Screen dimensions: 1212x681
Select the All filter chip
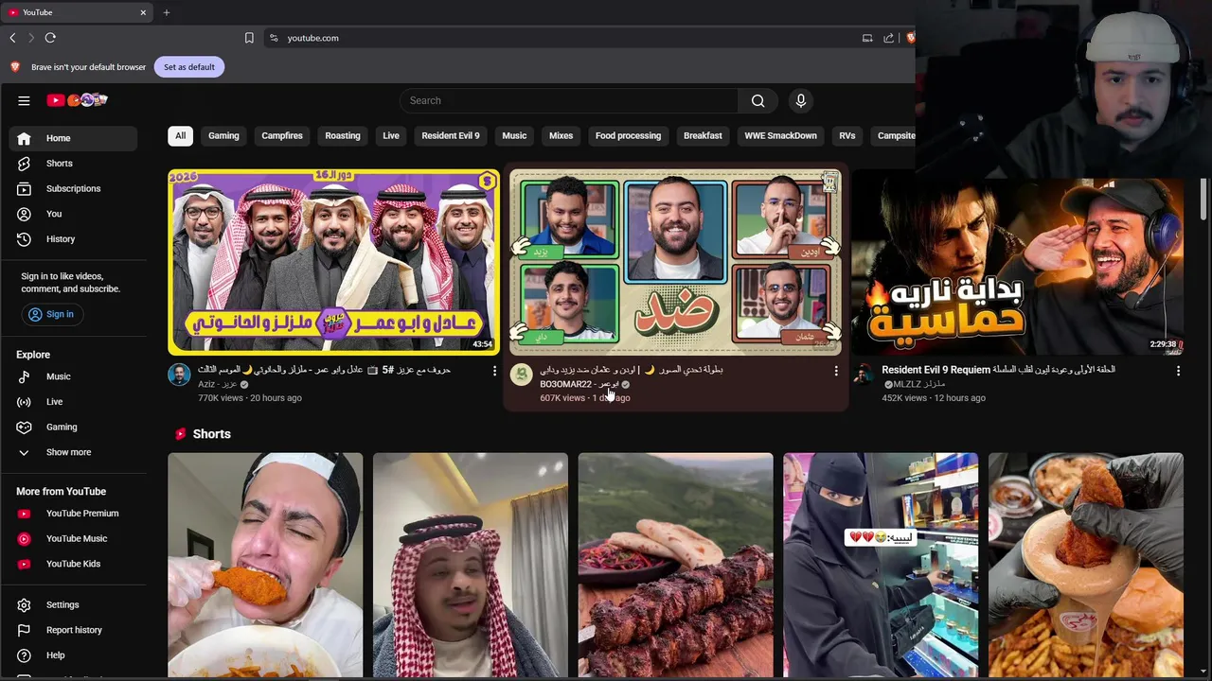180,135
